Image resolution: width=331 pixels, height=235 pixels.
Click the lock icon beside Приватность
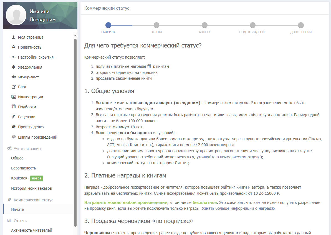coord(14,47)
